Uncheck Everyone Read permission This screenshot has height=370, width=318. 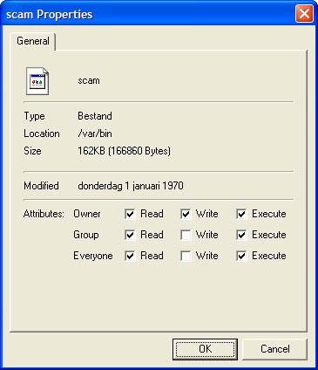(x=130, y=256)
